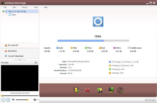Open the copy to iTunes dropdown arrow
This screenshot has width=157, height=103.
click(x=105, y=90)
